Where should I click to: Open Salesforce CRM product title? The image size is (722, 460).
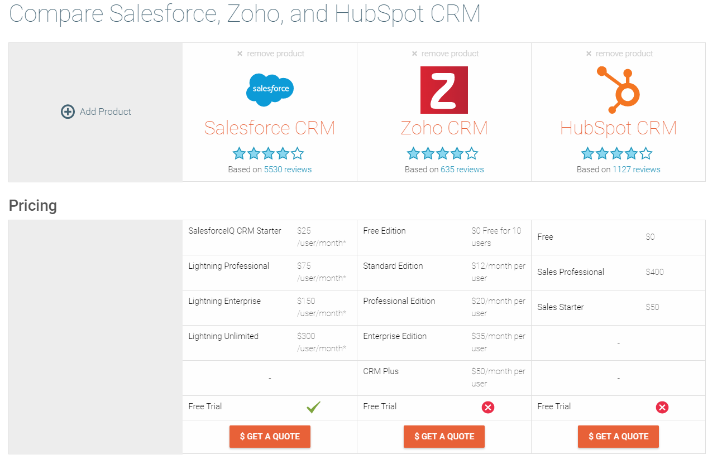(270, 128)
